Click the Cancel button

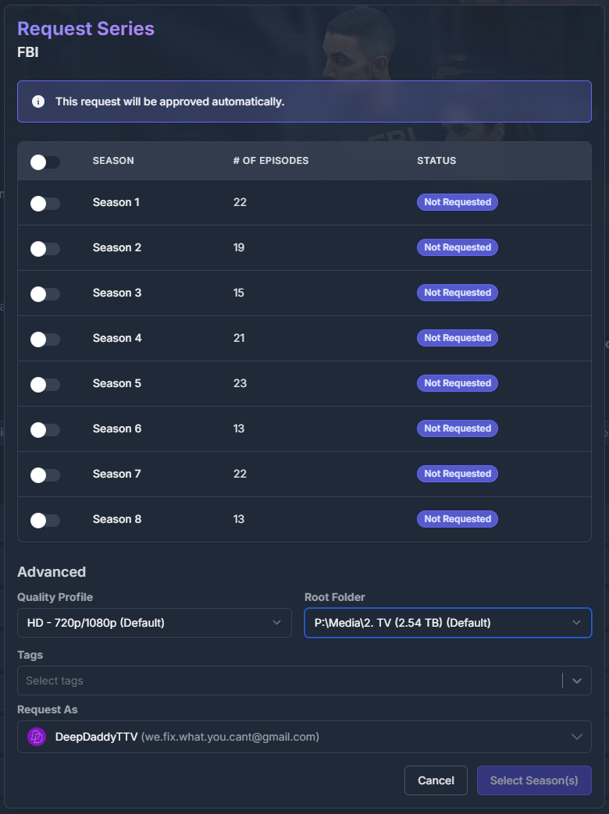(x=436, y=780)
